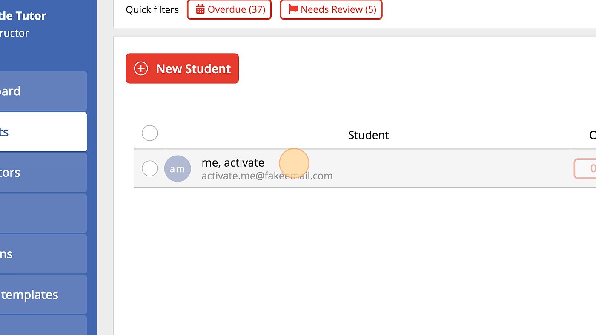596x335 pixels.
Task: Select the active Students sidebar item
Action: tap(43, 132)
